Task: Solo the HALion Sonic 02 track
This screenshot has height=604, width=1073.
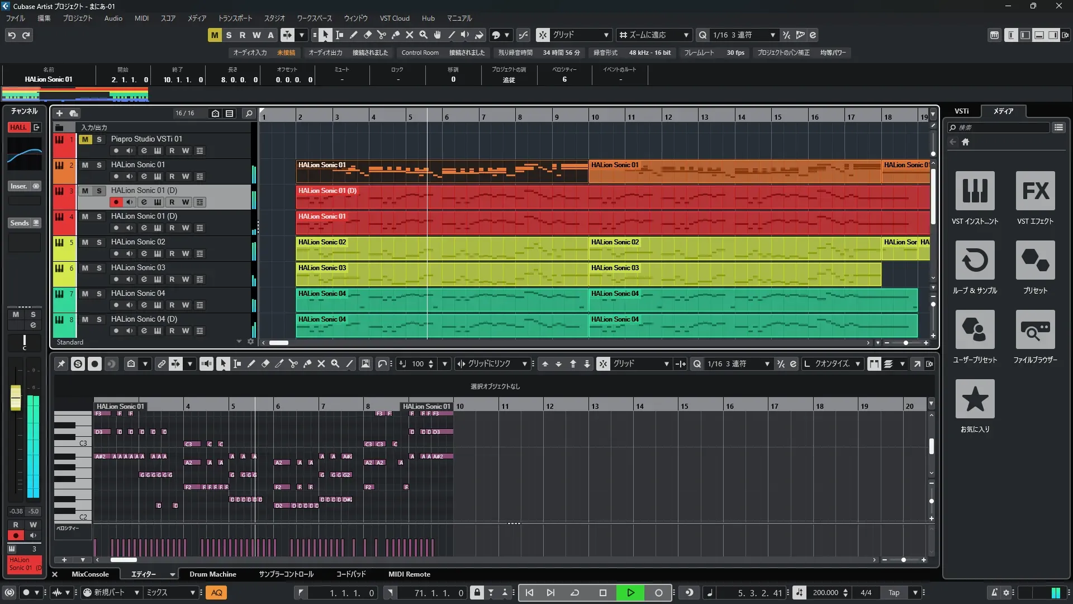Action: [x=99, y=242]
